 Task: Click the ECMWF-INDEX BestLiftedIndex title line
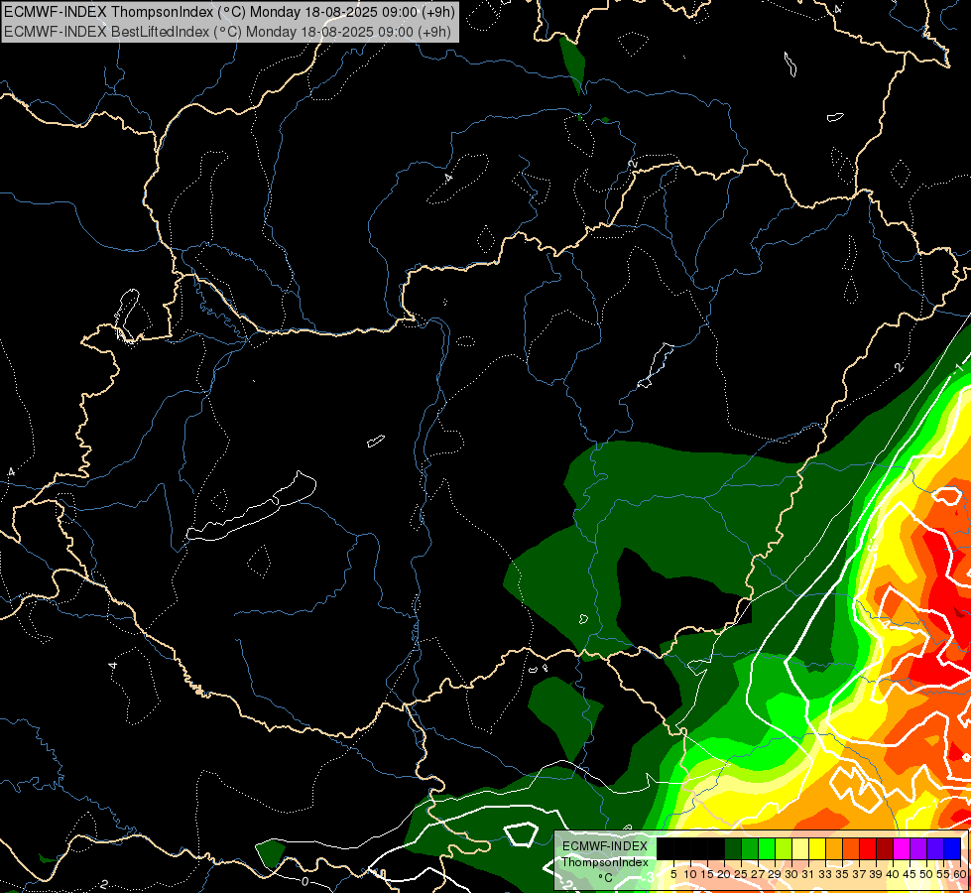coord(227,32)
